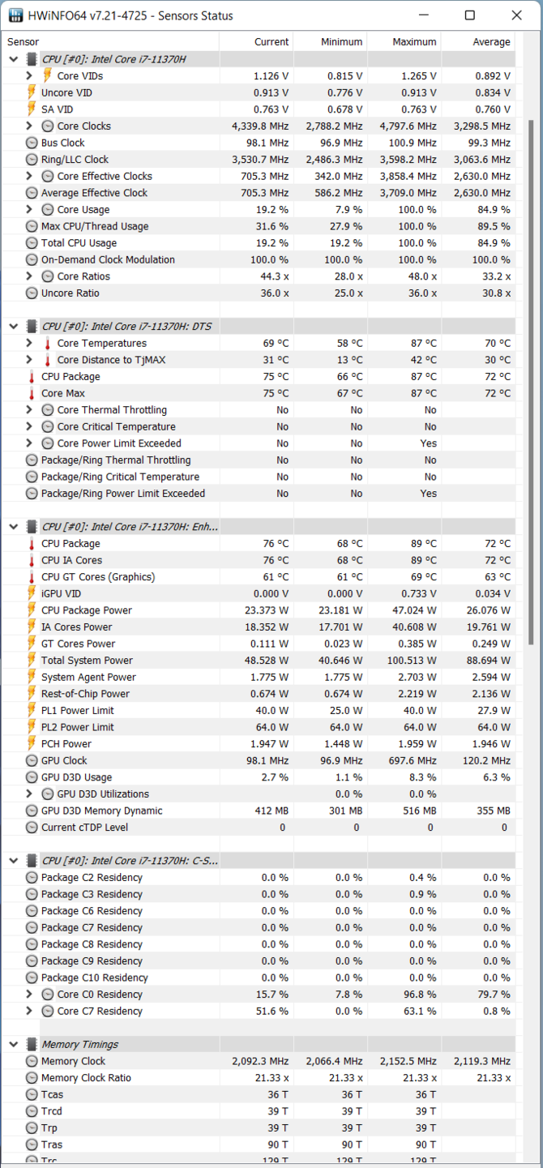Expand the Core Clocks row

pyautogui.click(x=29, y=126)
